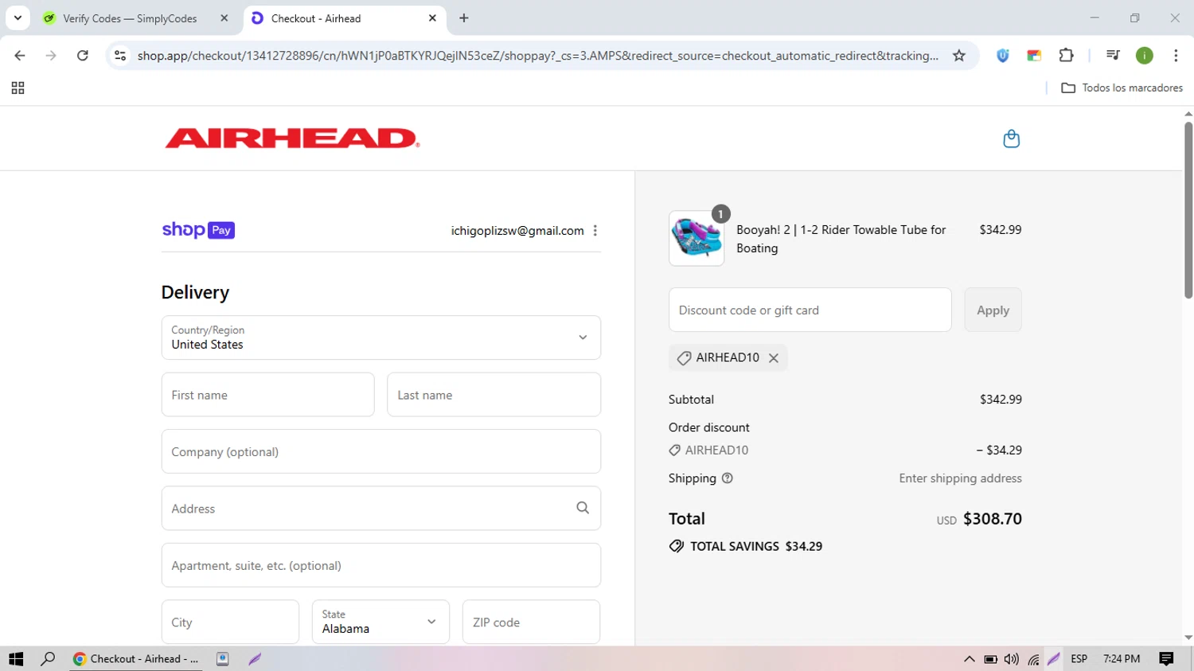Open the shopping bag cart icon

pos(1011,138)
